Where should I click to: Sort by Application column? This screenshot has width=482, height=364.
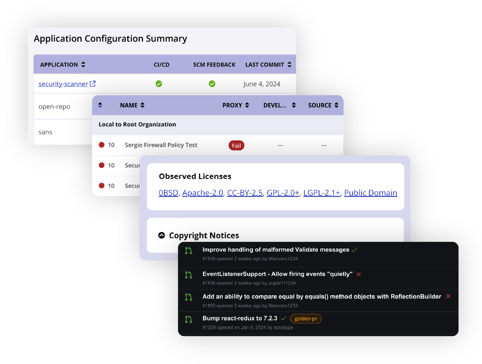(x=83, y=64)
